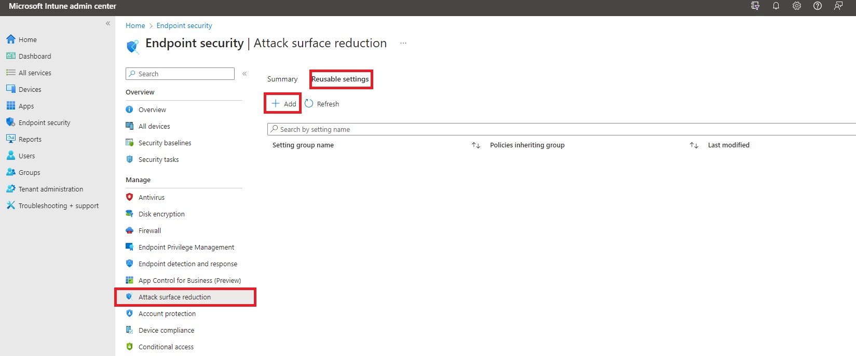Sort by Policies inheriting group column
This screenshot has height=356, width=856.
click(694, 145)
